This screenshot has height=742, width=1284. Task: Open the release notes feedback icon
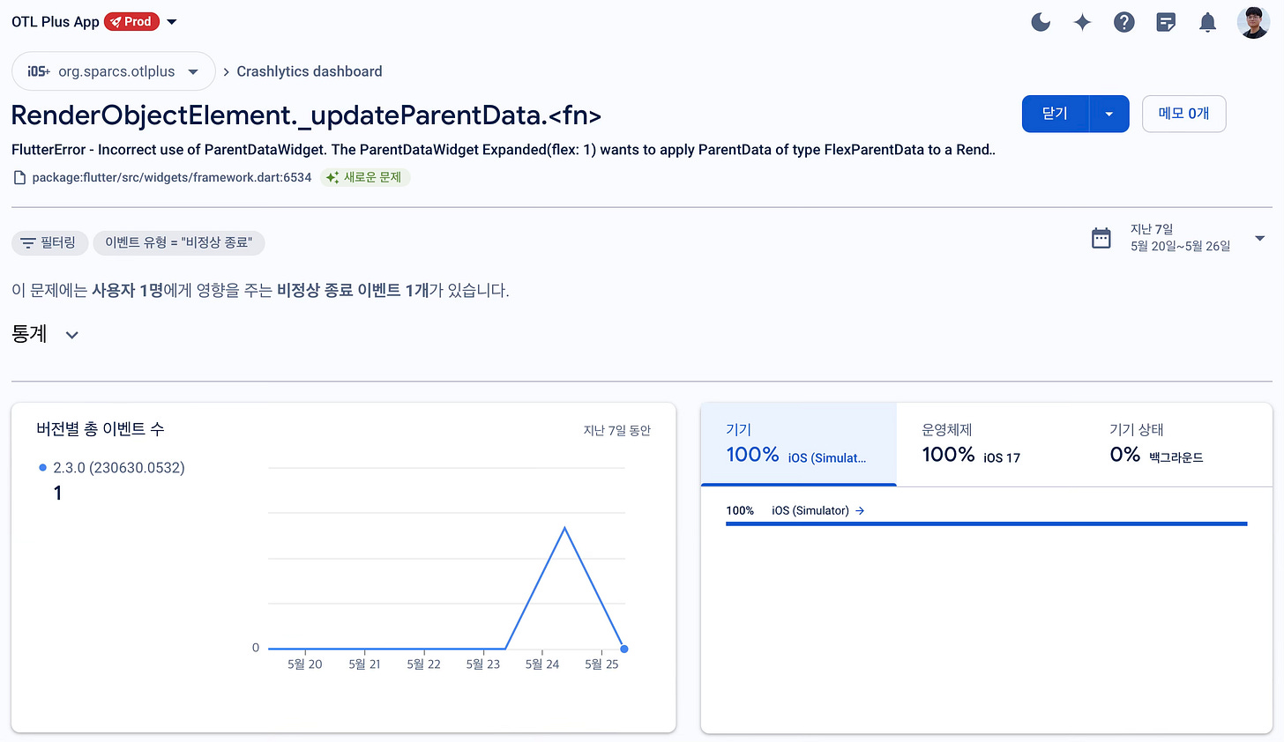1166,22
